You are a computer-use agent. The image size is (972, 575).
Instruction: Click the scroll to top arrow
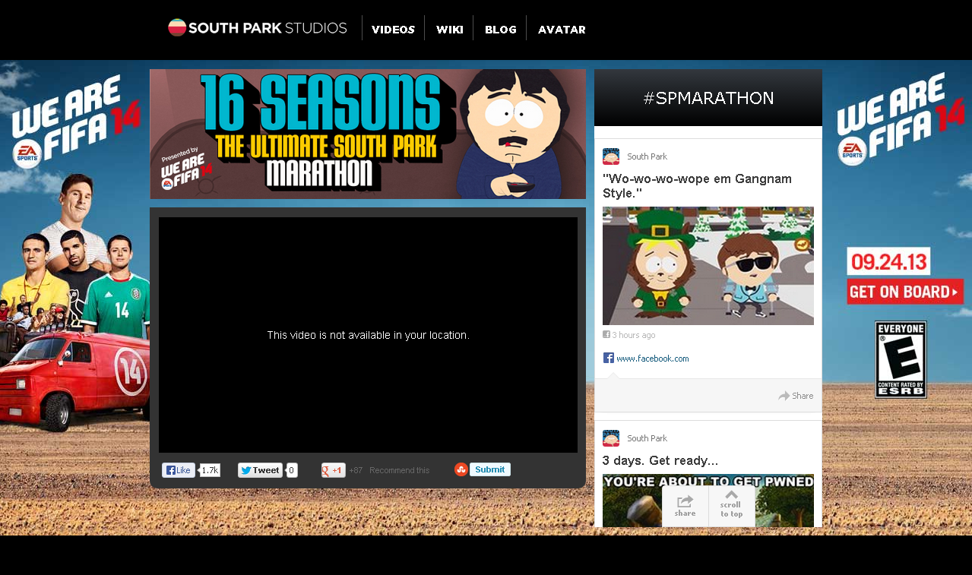pos(731,506)
